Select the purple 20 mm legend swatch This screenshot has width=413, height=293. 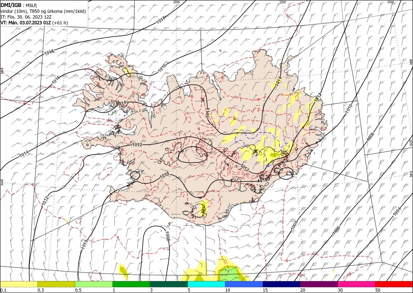click(319, 284)
